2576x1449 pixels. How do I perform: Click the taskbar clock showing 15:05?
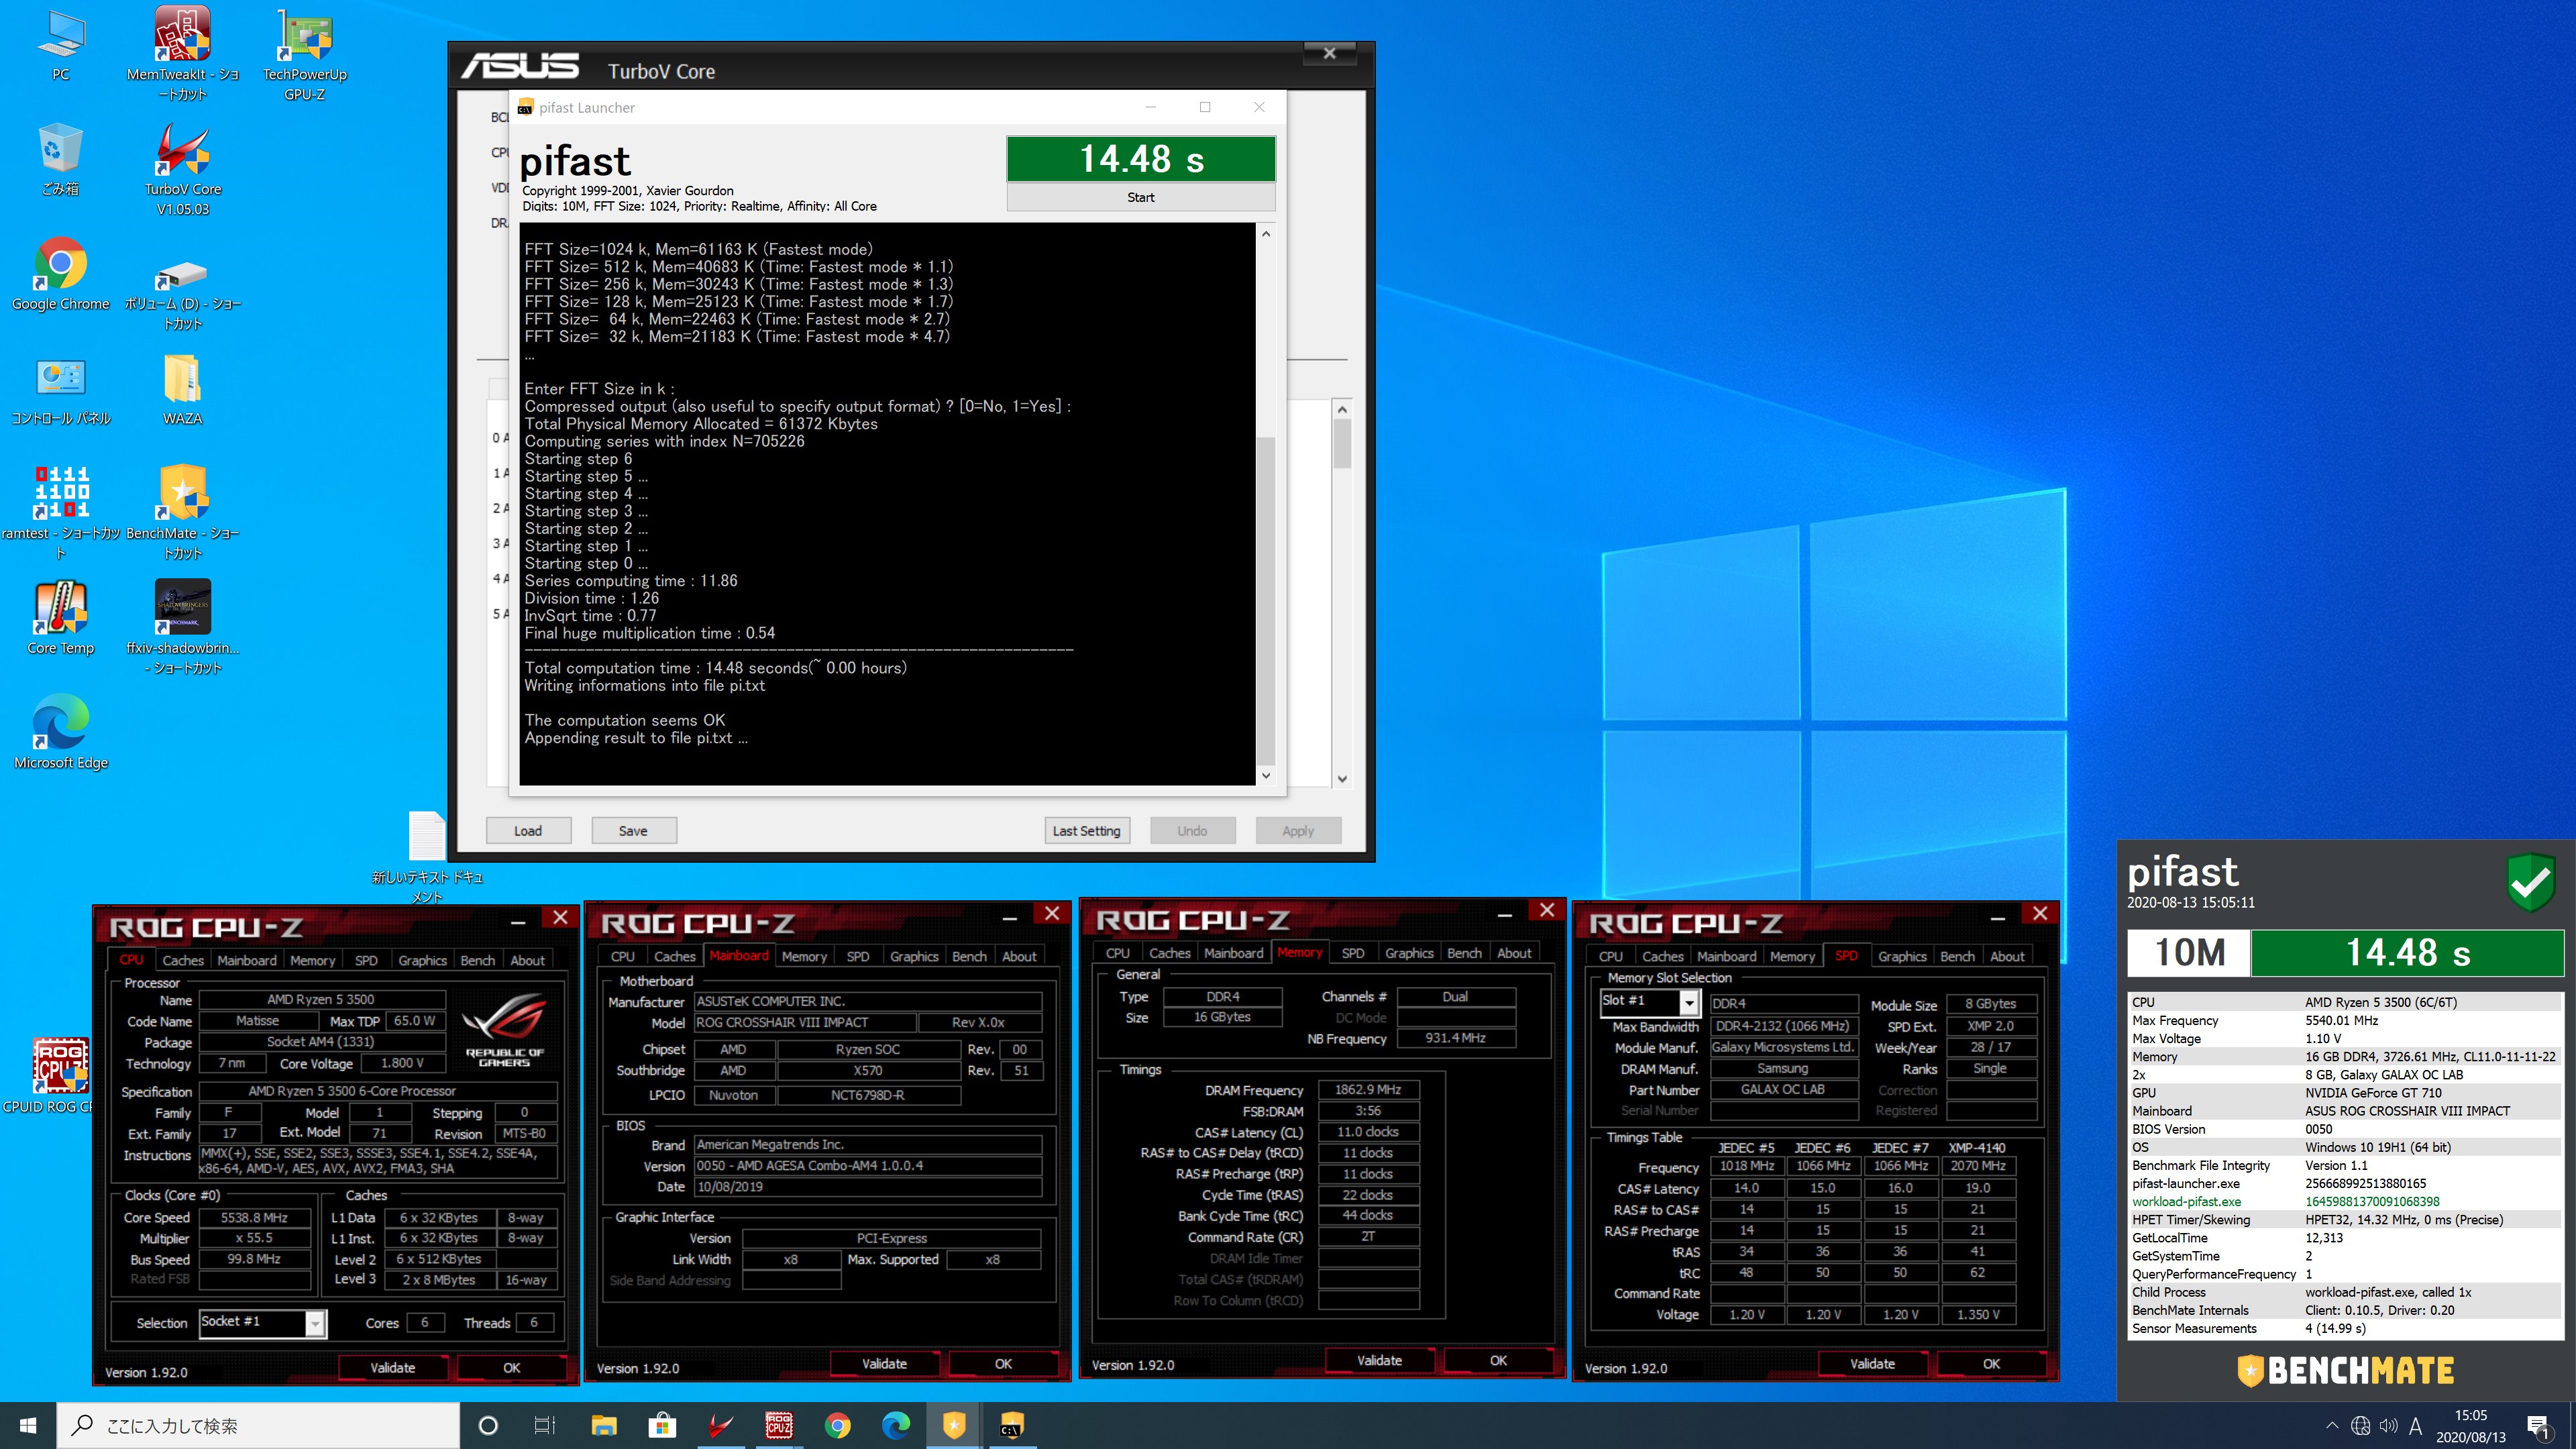pos(2470,1426)
